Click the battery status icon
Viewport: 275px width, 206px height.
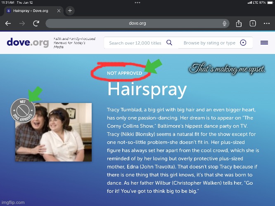pos(270,2)
